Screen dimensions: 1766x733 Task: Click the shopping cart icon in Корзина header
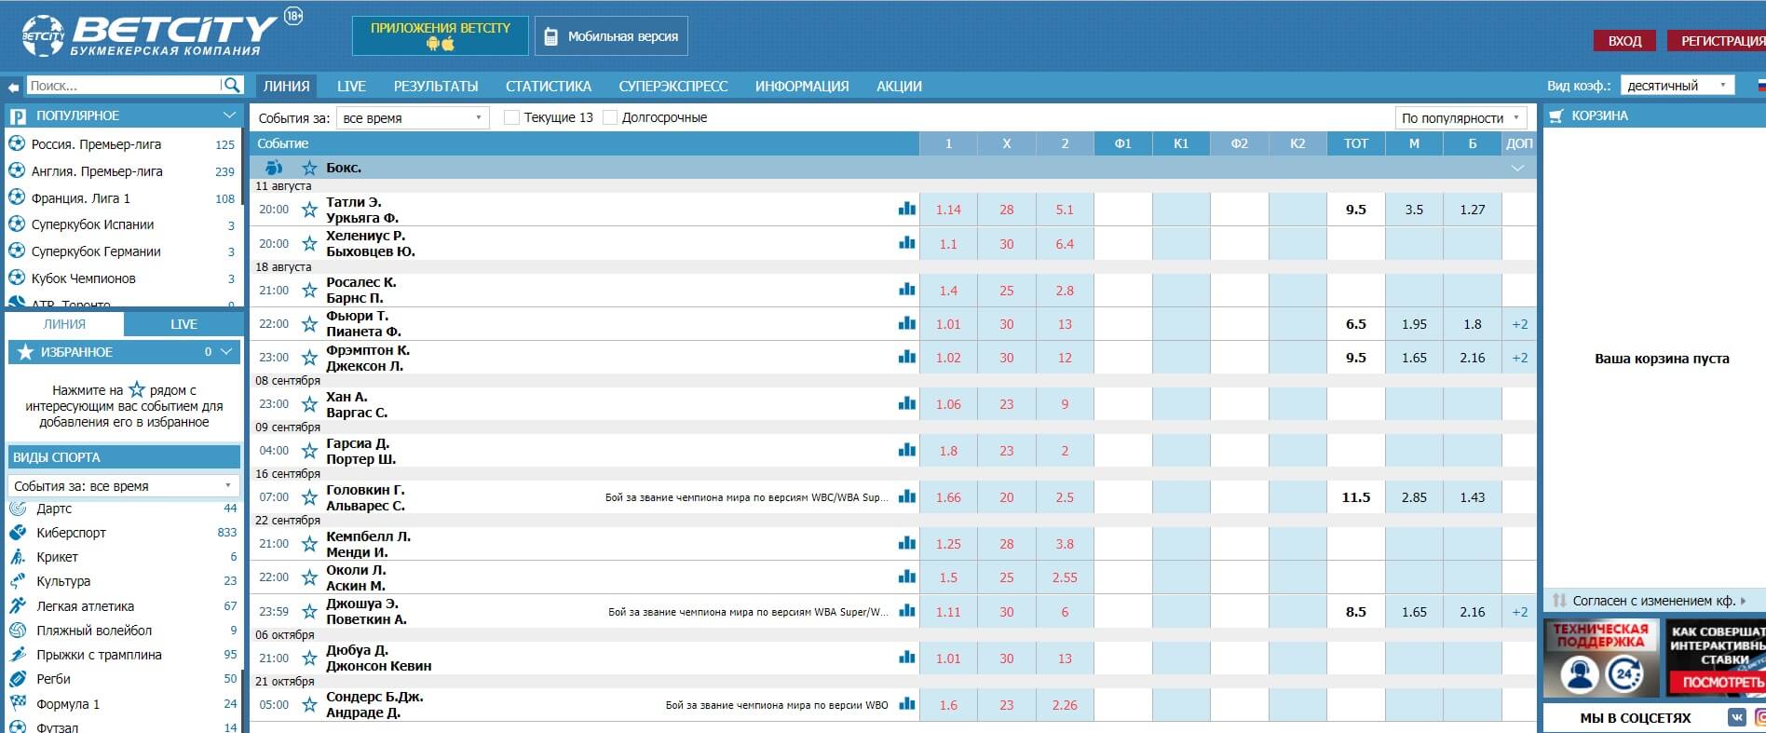tap(1555, 115)
